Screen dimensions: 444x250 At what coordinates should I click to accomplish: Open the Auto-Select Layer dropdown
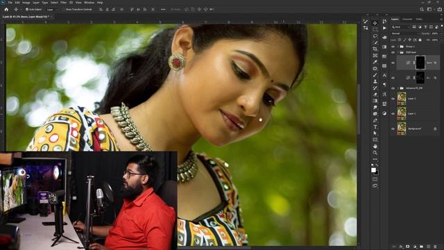[53, 9]
